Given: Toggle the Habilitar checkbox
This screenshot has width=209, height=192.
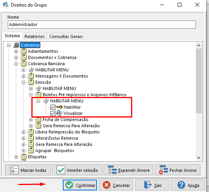Looking at the screenshot, I should [53, 107].
